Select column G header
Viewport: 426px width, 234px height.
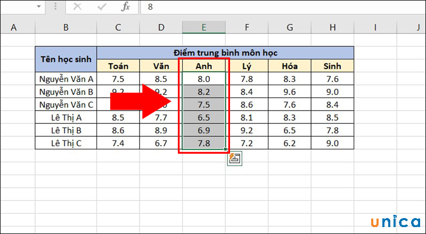click(x=290, y=28)
